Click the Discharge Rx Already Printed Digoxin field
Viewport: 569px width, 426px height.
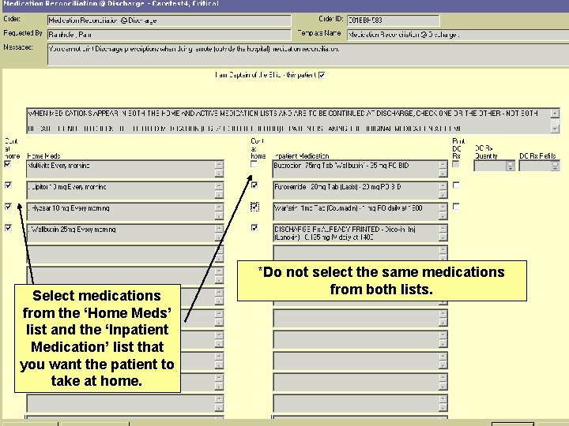[360, 233]
